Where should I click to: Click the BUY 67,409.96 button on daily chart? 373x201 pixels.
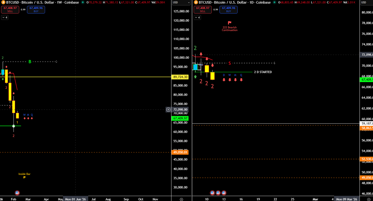[229, 9]
